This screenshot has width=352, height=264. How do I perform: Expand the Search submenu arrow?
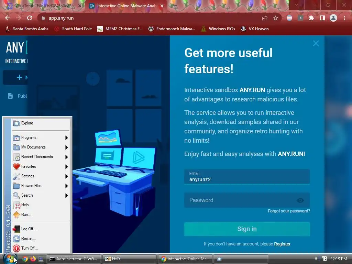[x=66, y=196]
